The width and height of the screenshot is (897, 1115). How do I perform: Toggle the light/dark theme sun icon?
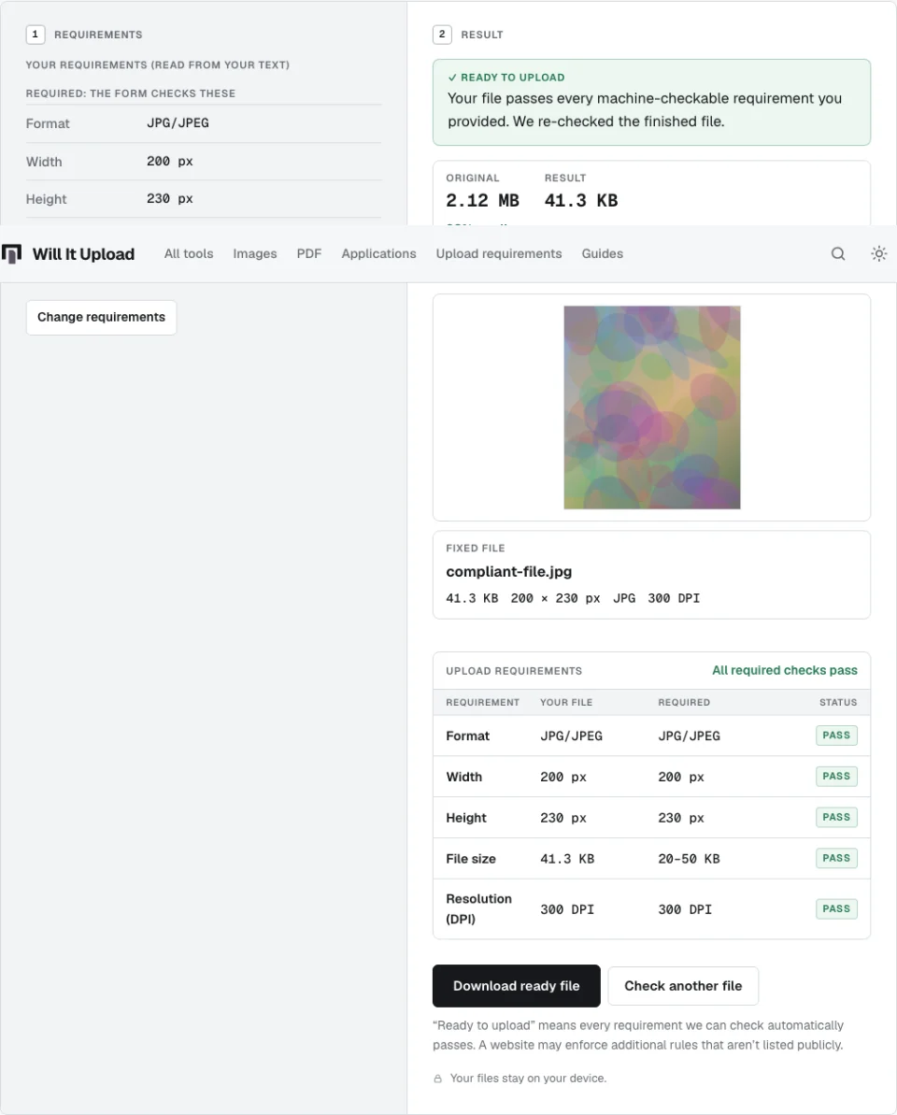coord(879,254)
